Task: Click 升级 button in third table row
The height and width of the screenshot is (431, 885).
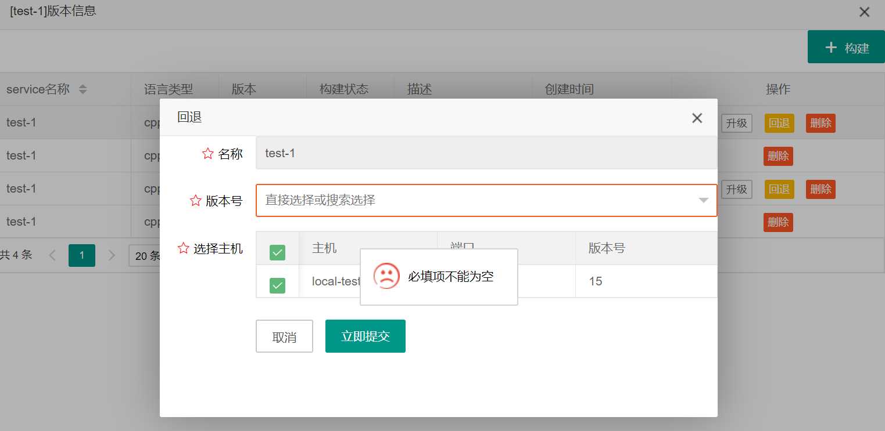Action: 736,189
